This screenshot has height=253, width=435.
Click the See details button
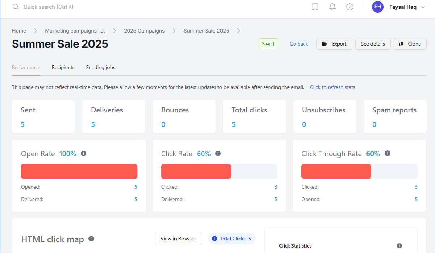tap(373, 44)
